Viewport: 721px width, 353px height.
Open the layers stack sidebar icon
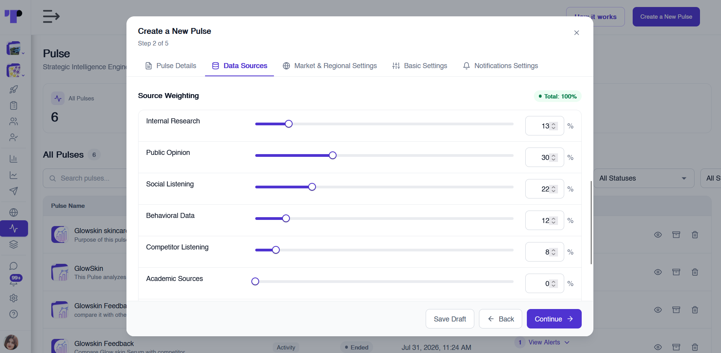tap(14, 244)
